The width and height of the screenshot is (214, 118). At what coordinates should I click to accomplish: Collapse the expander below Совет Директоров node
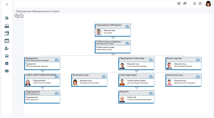coord(137,88)
